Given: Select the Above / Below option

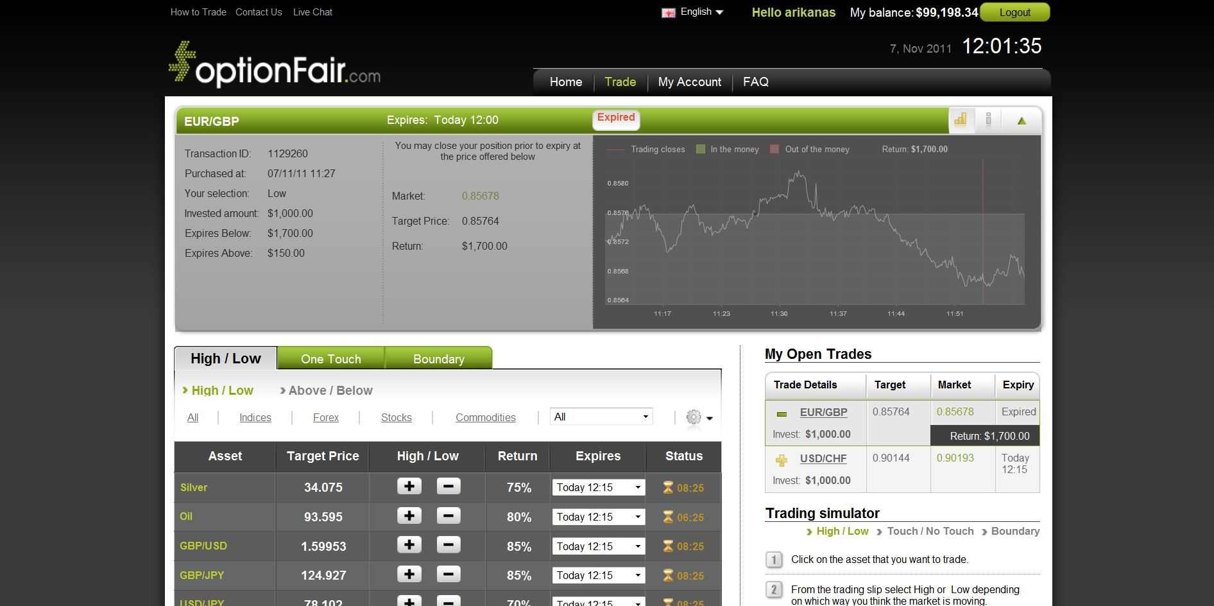Looking at the screenshot, I should [330, 390].
